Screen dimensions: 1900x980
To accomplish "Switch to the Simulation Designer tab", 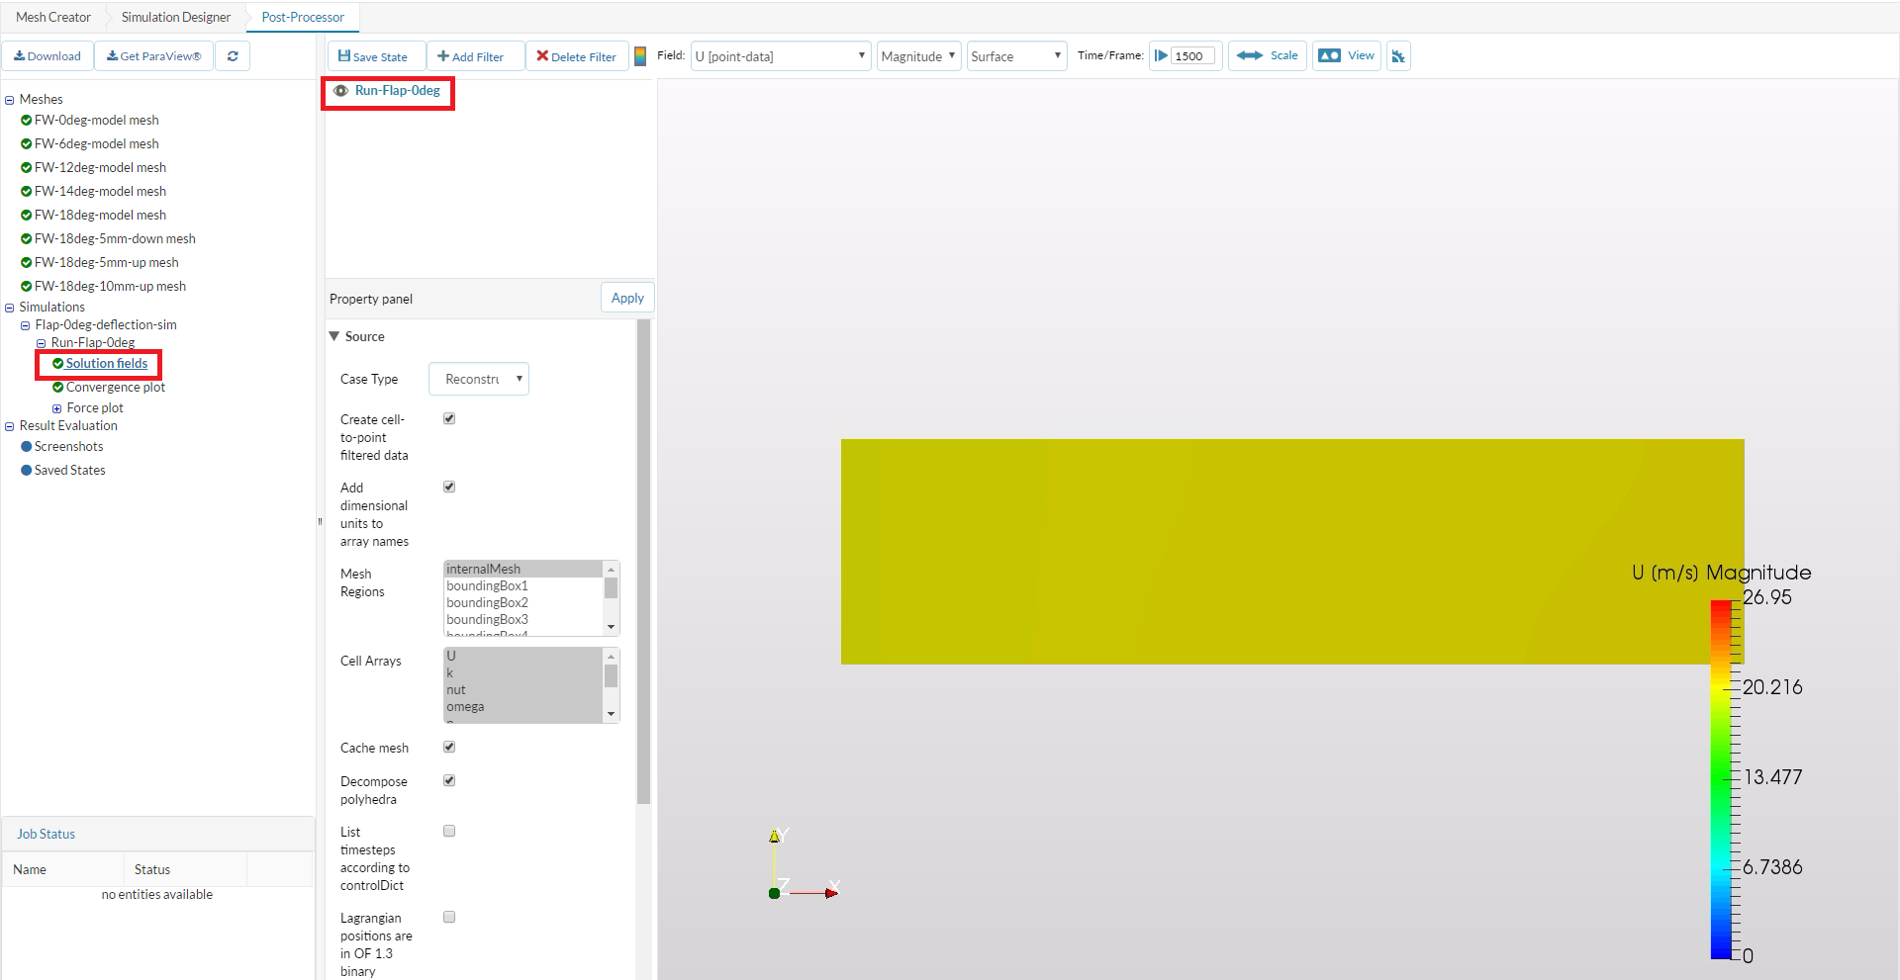I will click(176, 17).
